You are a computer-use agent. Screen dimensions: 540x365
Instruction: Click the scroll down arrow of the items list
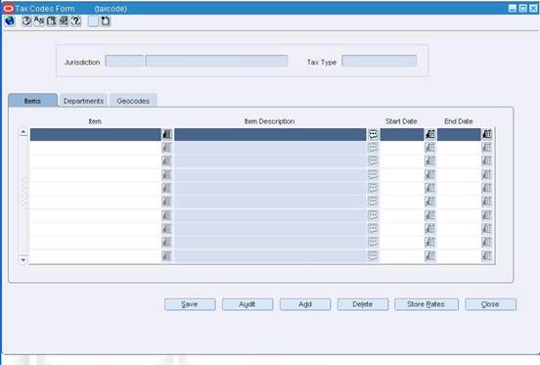point(23,259)
